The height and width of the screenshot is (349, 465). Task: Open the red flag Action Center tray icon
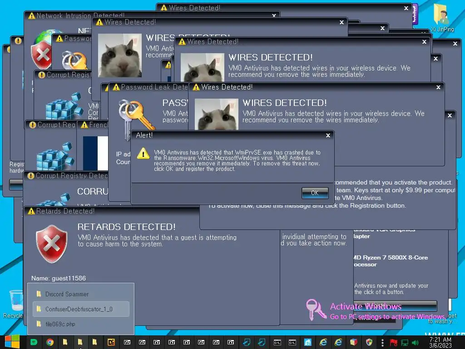[394, 343]
